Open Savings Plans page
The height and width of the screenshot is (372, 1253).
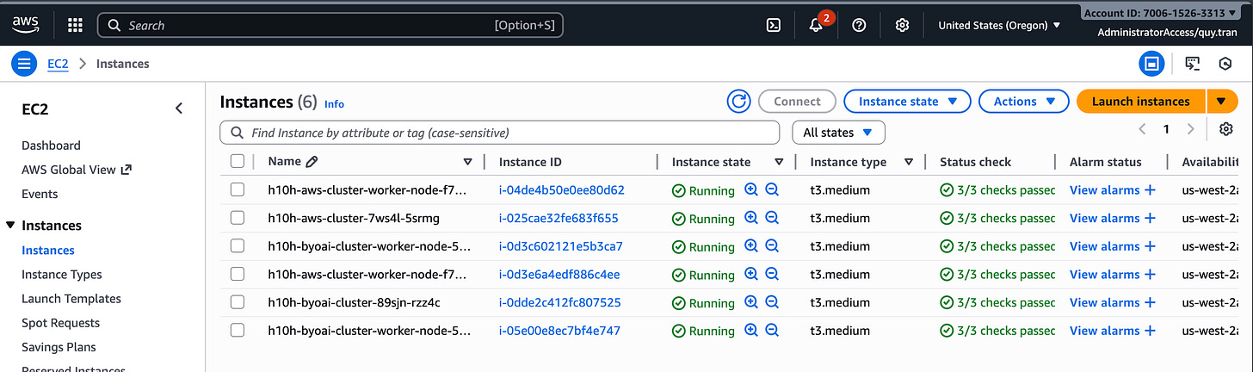(59, 347)
